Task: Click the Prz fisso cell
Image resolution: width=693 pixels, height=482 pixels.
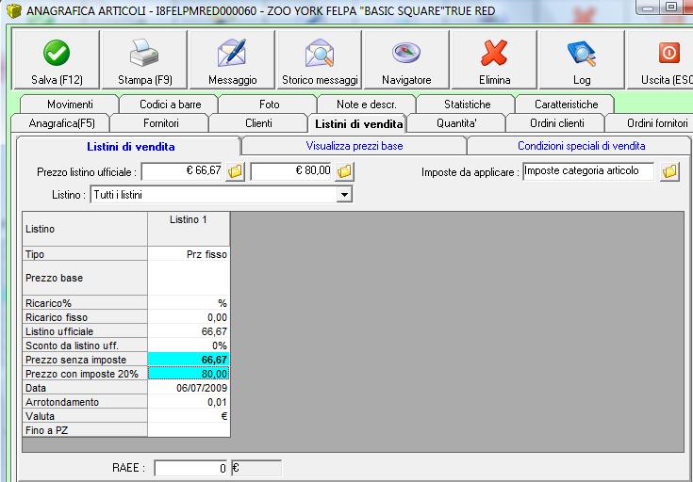Action: click(x=189, y=254)
